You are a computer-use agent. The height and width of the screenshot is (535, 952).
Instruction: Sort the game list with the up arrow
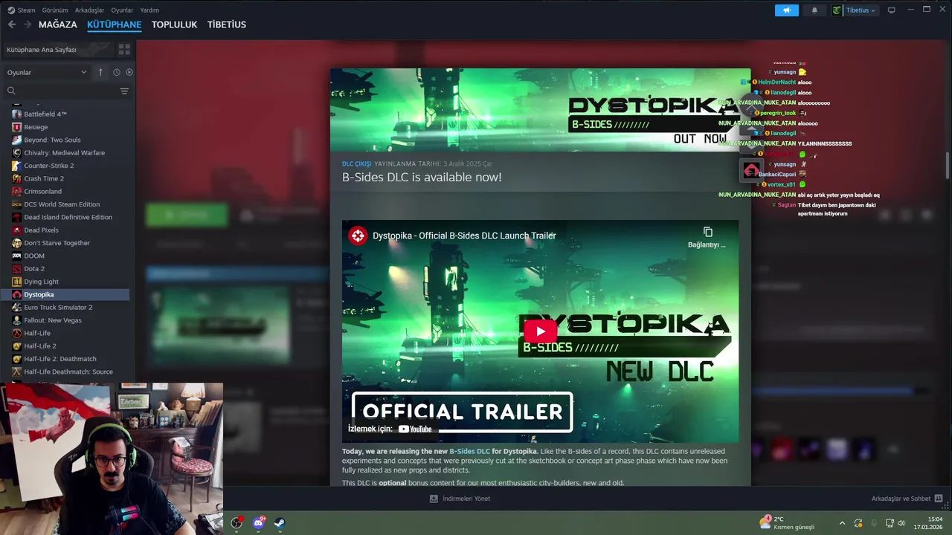pyautogui.click(x=100, y=72)
